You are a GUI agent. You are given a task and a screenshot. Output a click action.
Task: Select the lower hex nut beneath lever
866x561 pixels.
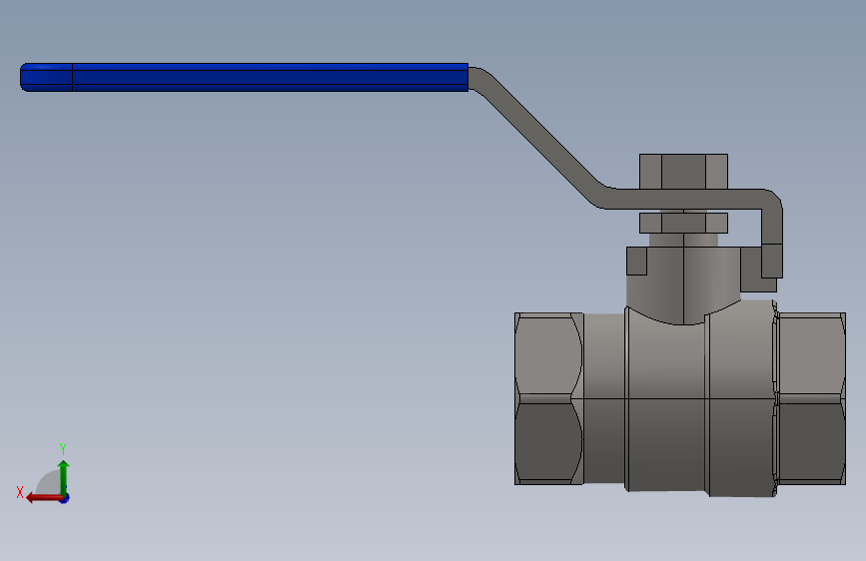(x=683, y=223)
